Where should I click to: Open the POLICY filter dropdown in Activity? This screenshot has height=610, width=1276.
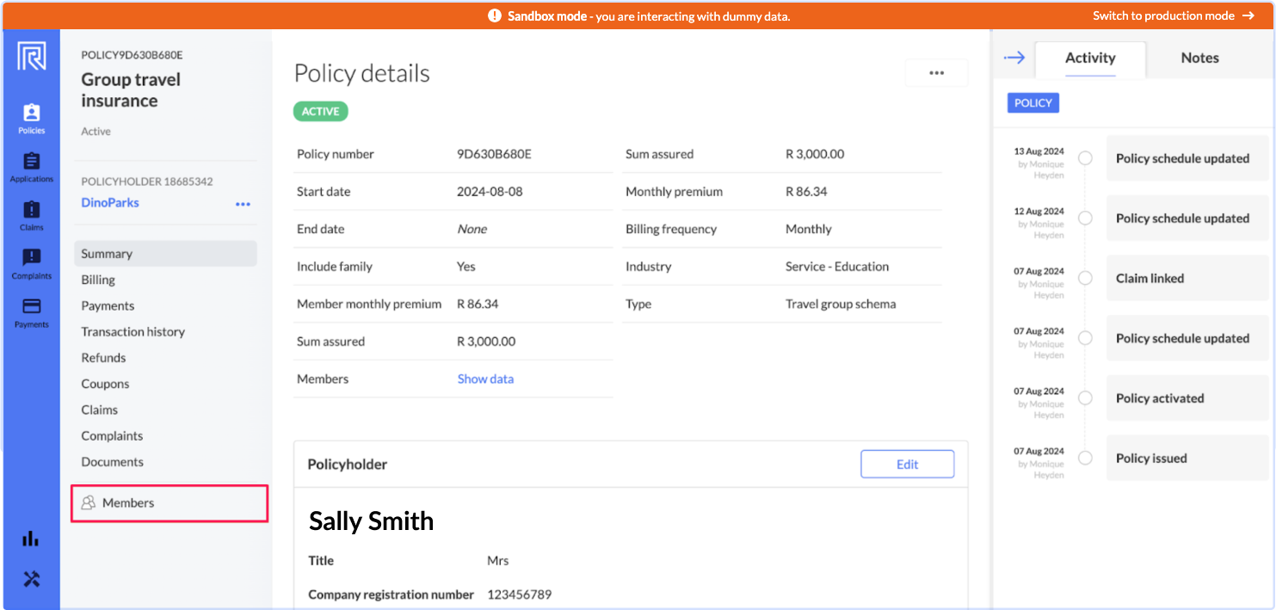[1033, 102]
